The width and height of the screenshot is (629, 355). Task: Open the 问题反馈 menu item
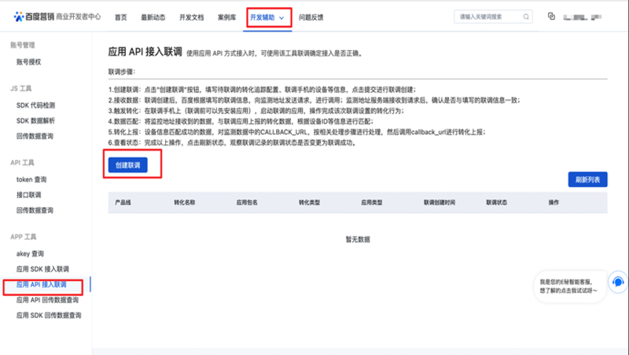tap(311, 17)
